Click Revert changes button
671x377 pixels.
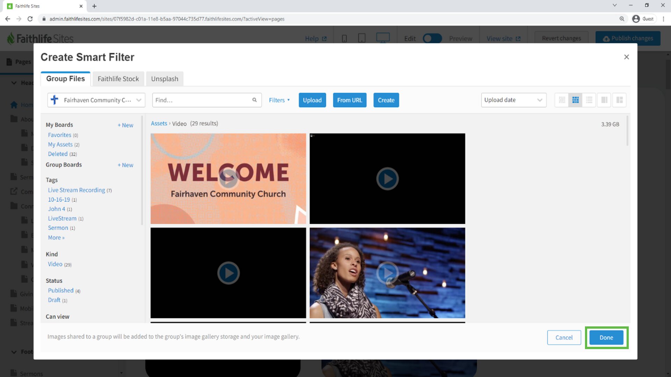pos(561,38)
